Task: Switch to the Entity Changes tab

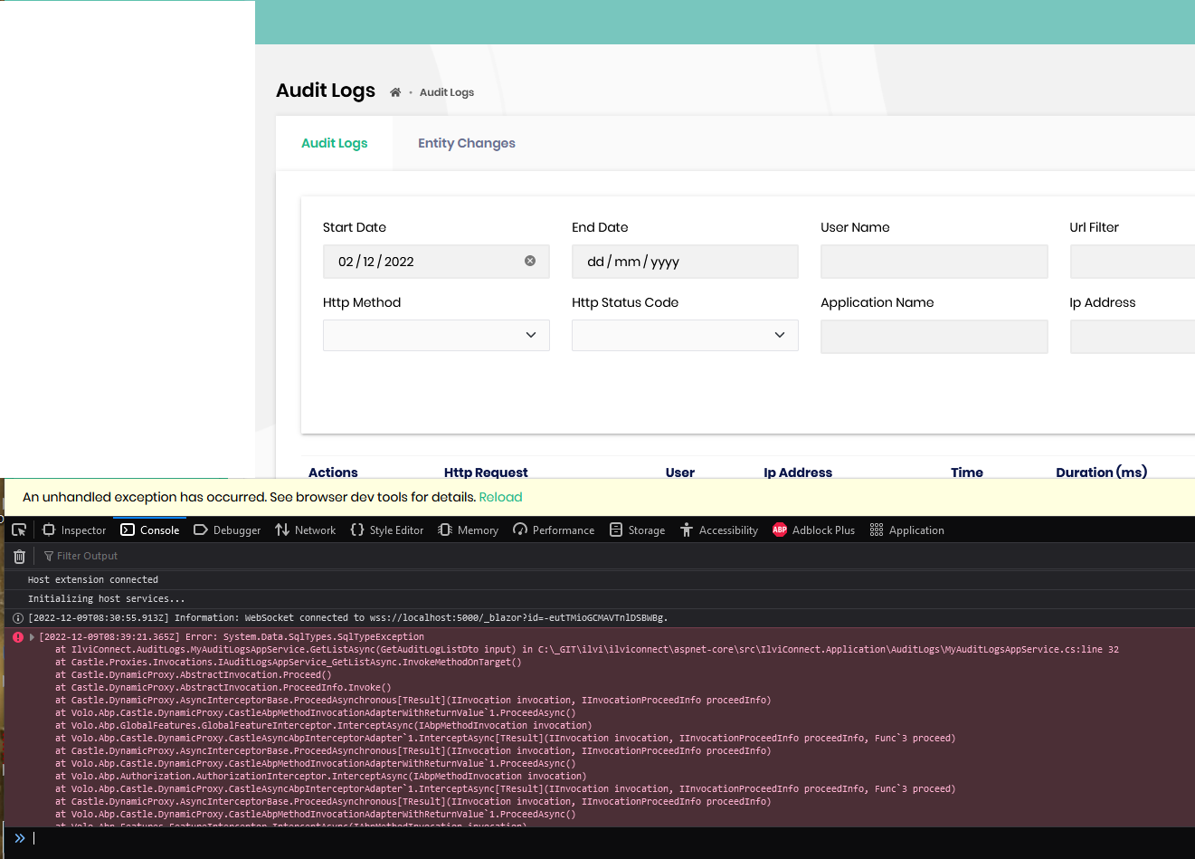Action: (x=466, y=143)
